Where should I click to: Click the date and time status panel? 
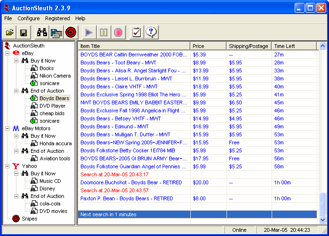point(287,230)
